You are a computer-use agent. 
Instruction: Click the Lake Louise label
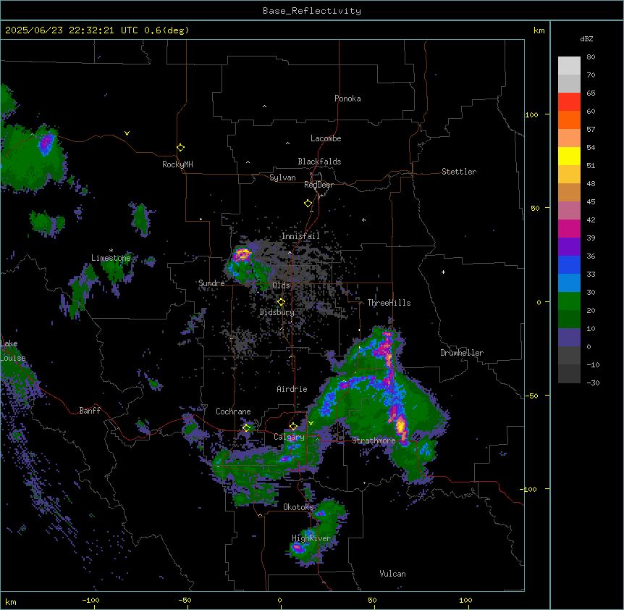[x=13, y=351]
